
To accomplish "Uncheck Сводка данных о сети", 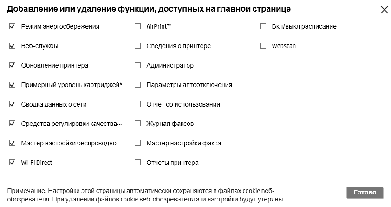I will pyautogui.click(x=13, y=104).
